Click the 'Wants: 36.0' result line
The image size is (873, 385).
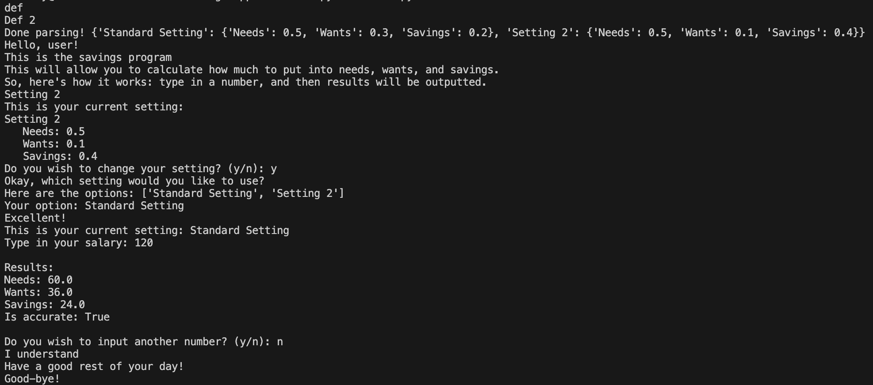(x=38, y=292)
